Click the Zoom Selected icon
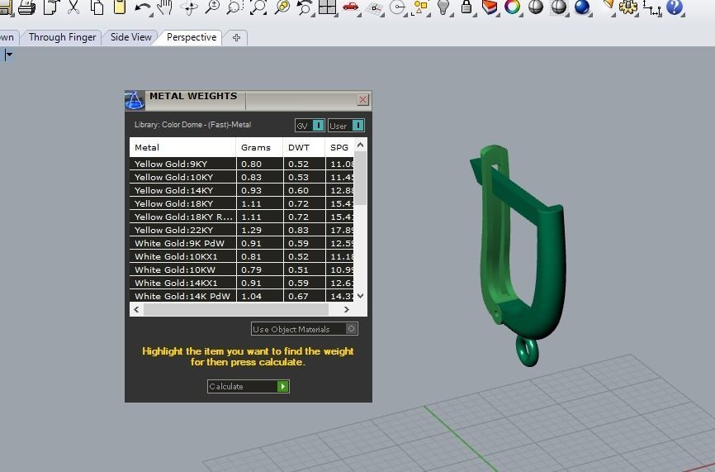Viewport: 715px width, 472px height. [282, 7]
